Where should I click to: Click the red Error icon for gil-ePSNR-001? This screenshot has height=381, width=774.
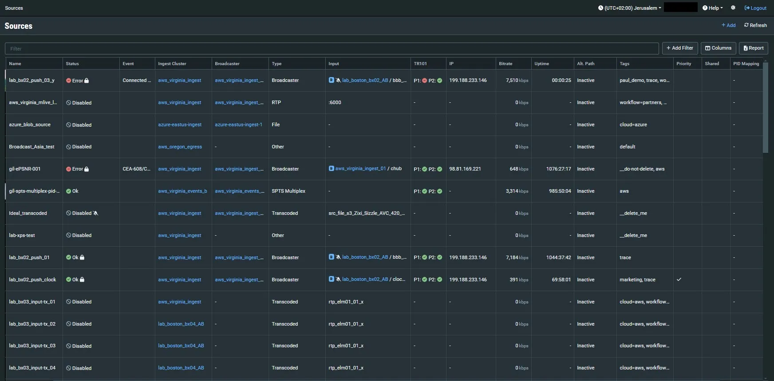(69, 169)
